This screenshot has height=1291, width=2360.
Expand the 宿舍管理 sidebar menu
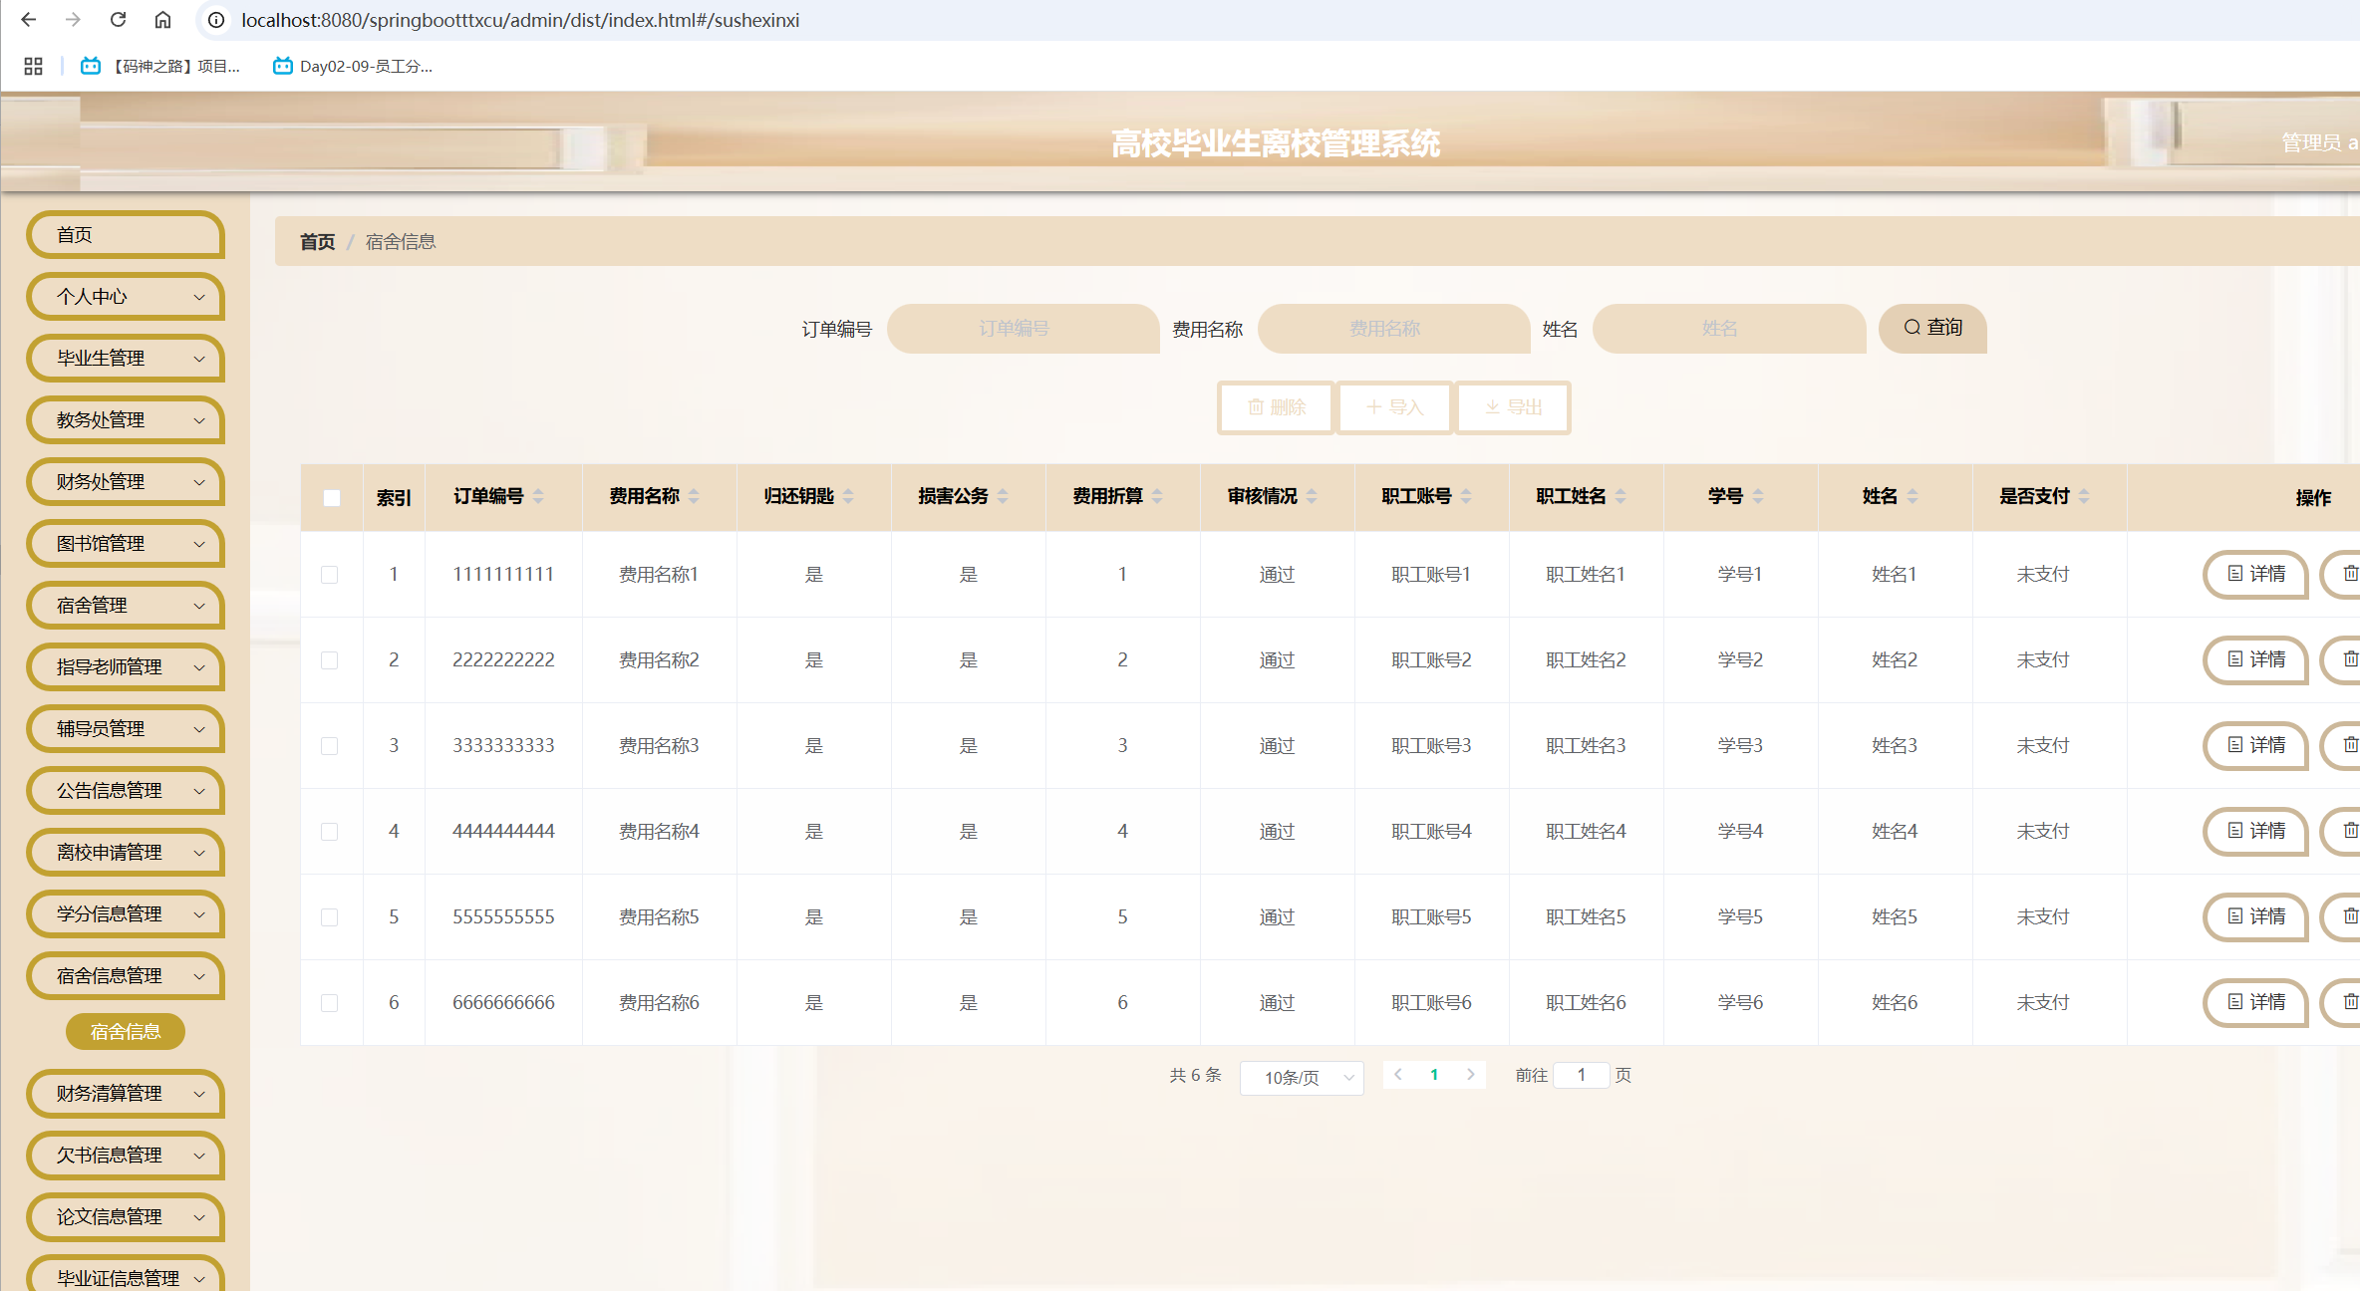pos(126,606)
